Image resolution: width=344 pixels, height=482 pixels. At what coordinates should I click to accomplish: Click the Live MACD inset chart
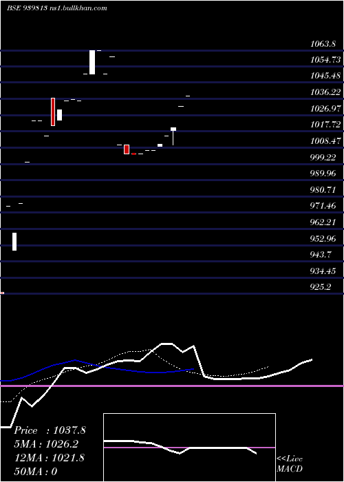point(189,448)
